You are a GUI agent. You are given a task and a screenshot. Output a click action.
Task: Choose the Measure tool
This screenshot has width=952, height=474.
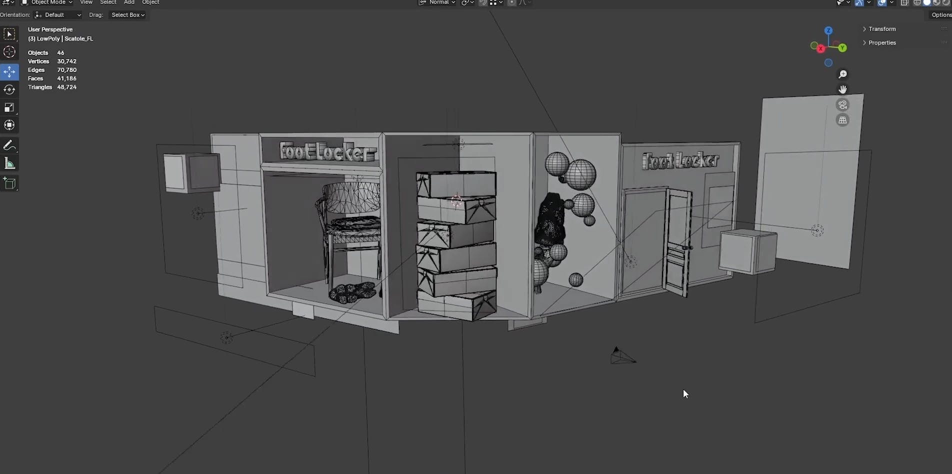[x=9, y=163]
